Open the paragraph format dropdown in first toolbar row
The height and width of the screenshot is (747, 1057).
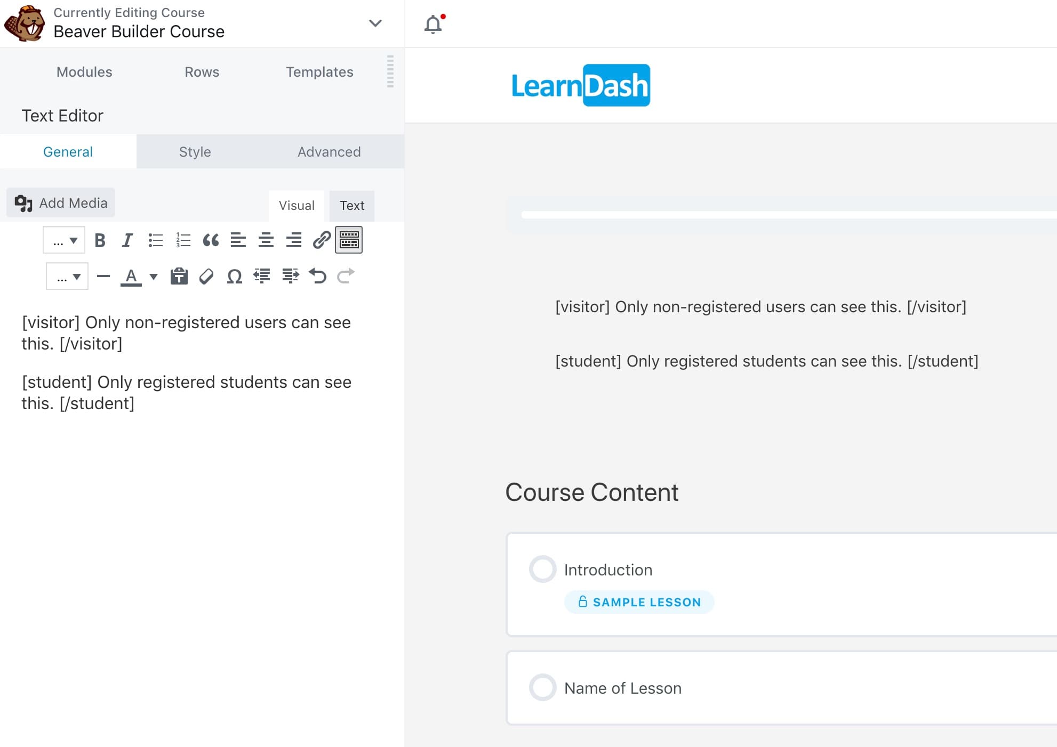tap(64, 240)
